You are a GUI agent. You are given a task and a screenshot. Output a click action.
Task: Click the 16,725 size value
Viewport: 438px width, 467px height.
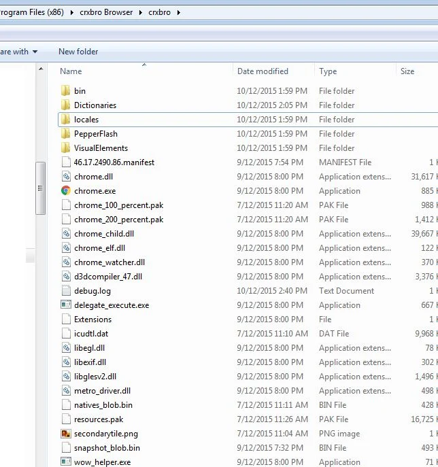[x=422, y=419]
